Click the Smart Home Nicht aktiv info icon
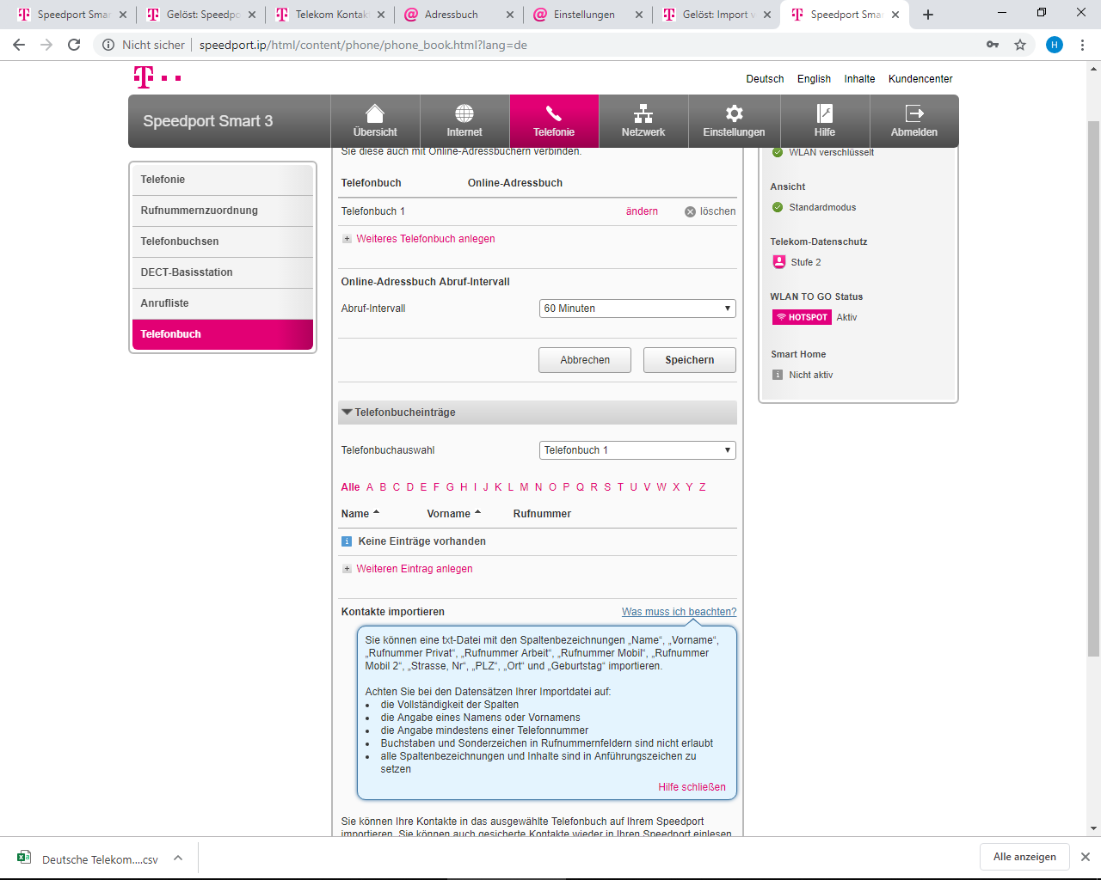The image size is (1101, 880). tap(778, 375)
